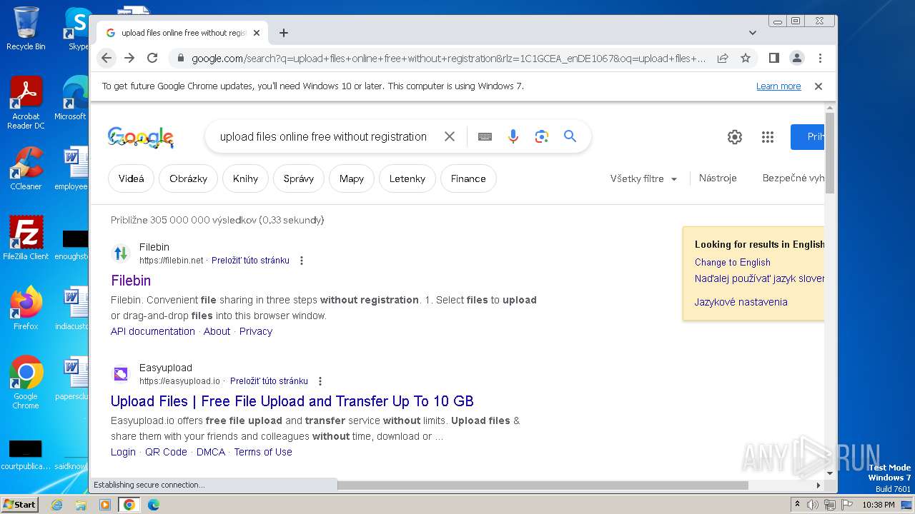This screenshot has height=514, width=915.
Task: Open Google apps grid
Action: [x=768, y=137]
